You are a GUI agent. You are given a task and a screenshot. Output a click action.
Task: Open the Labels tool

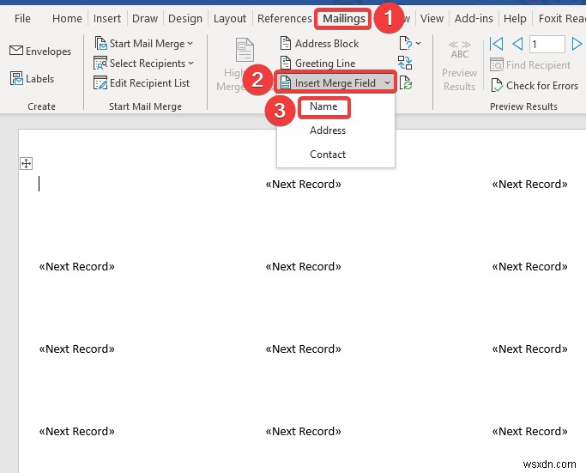(x=32, y=78)
